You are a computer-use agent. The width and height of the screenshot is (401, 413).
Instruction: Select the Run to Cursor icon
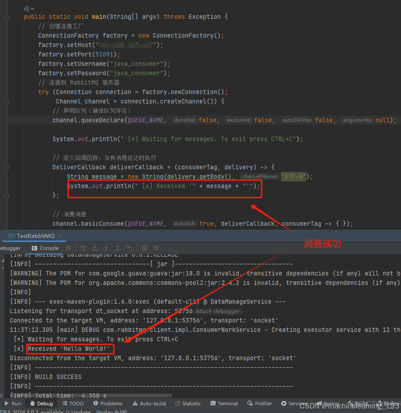(130, 248)
